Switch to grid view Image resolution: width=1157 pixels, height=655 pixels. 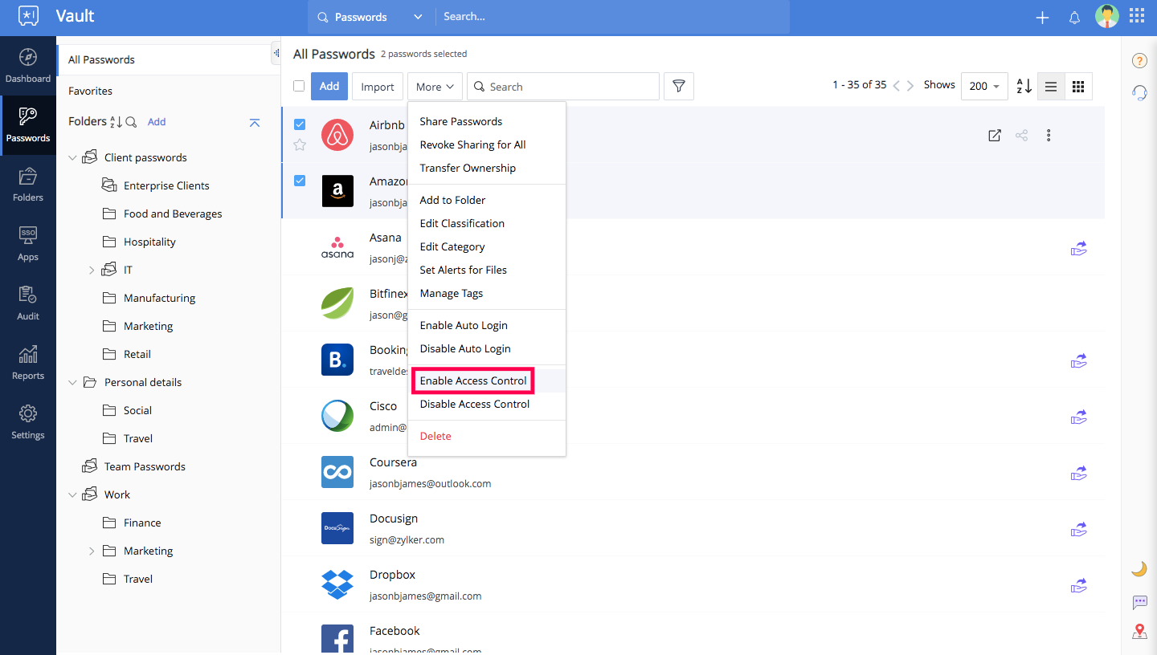(1078, 87)
